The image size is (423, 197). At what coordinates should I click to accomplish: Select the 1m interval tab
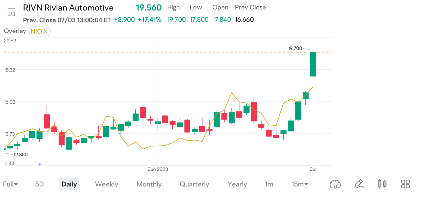(269, 184)
